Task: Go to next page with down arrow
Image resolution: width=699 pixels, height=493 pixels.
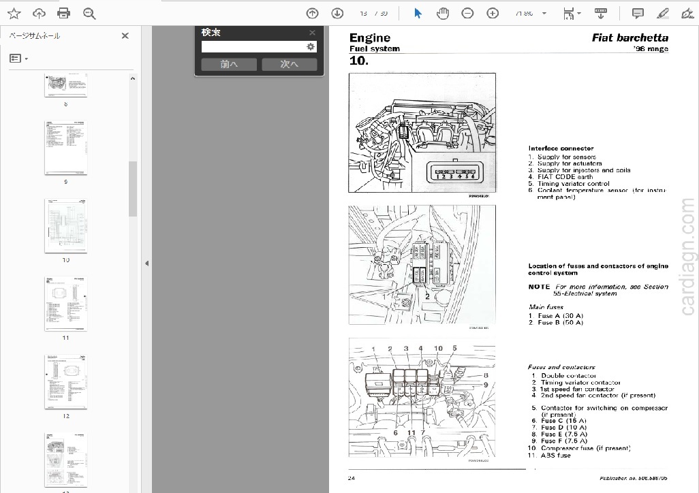Action: [337, 14]
